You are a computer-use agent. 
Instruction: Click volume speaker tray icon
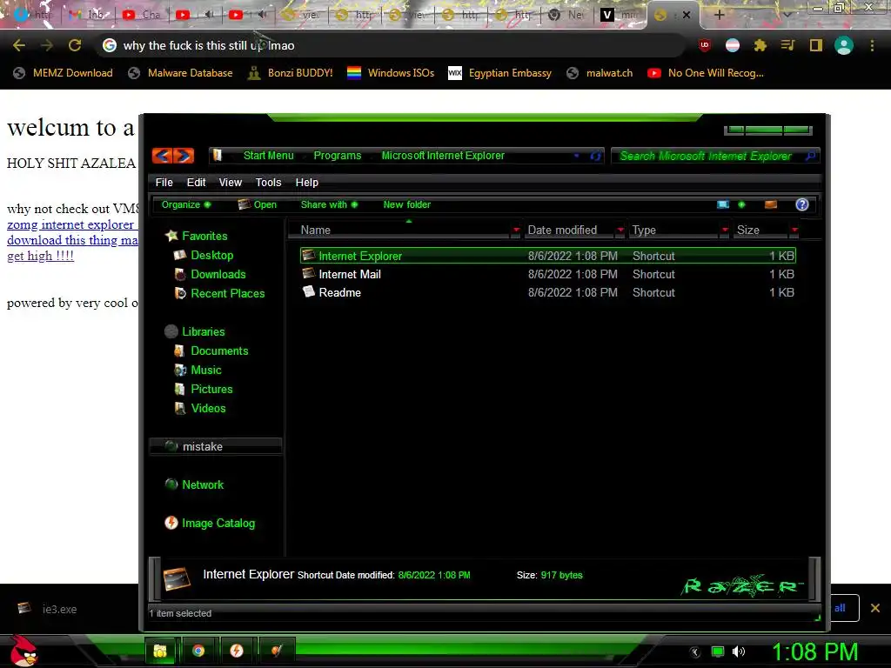[x=739, y=651]
